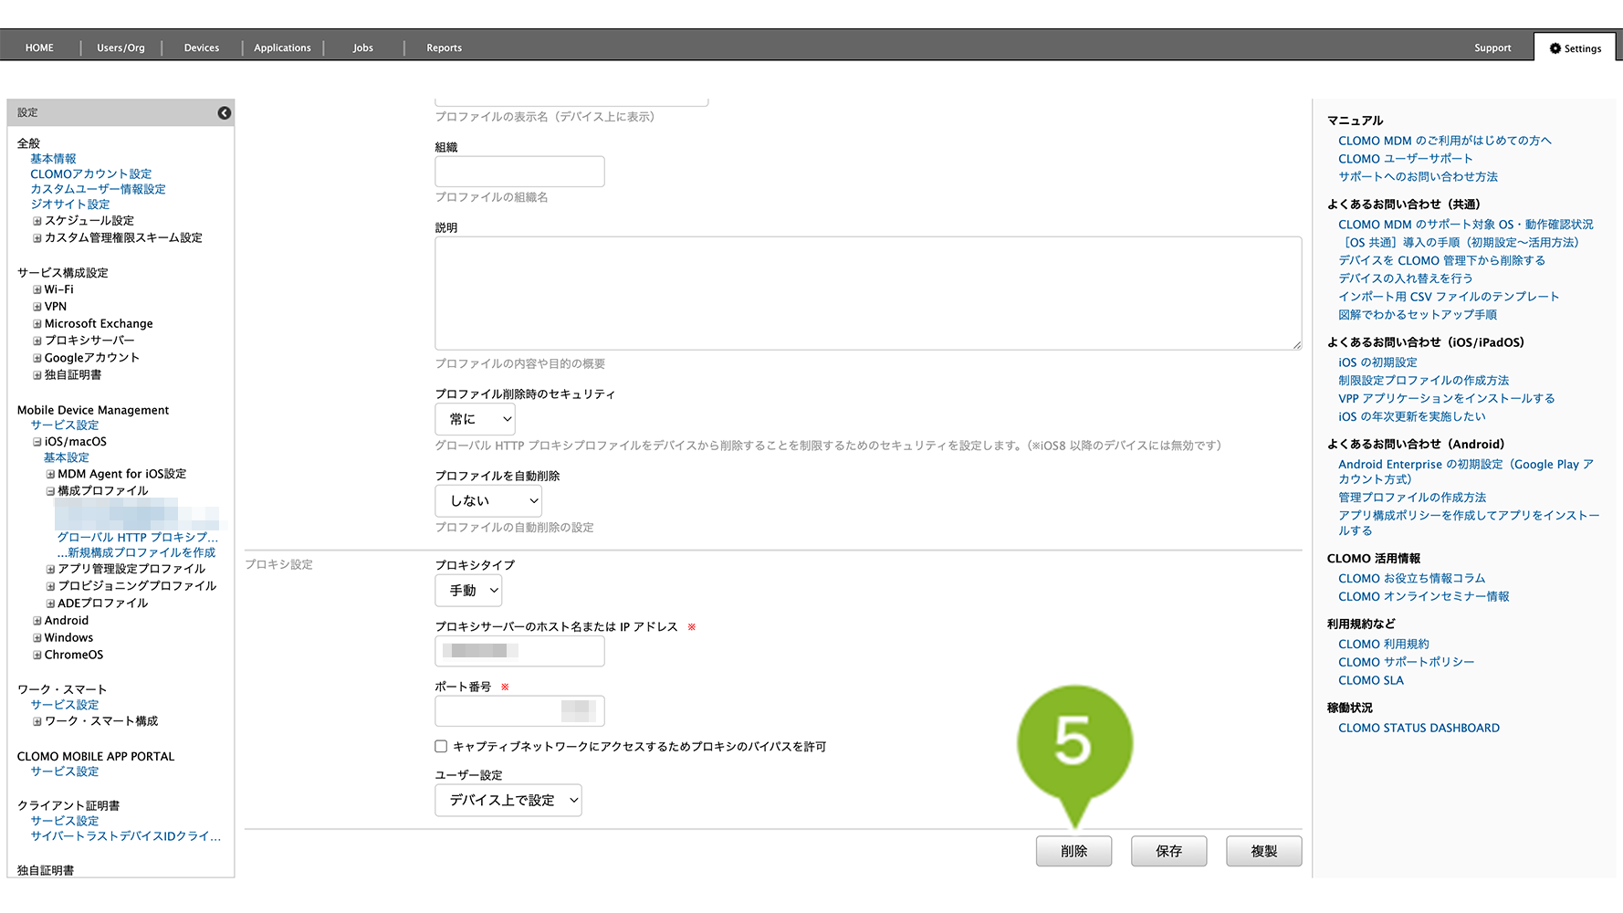
Task: Open the Devices menu
Action: click(x=201, y=47)
